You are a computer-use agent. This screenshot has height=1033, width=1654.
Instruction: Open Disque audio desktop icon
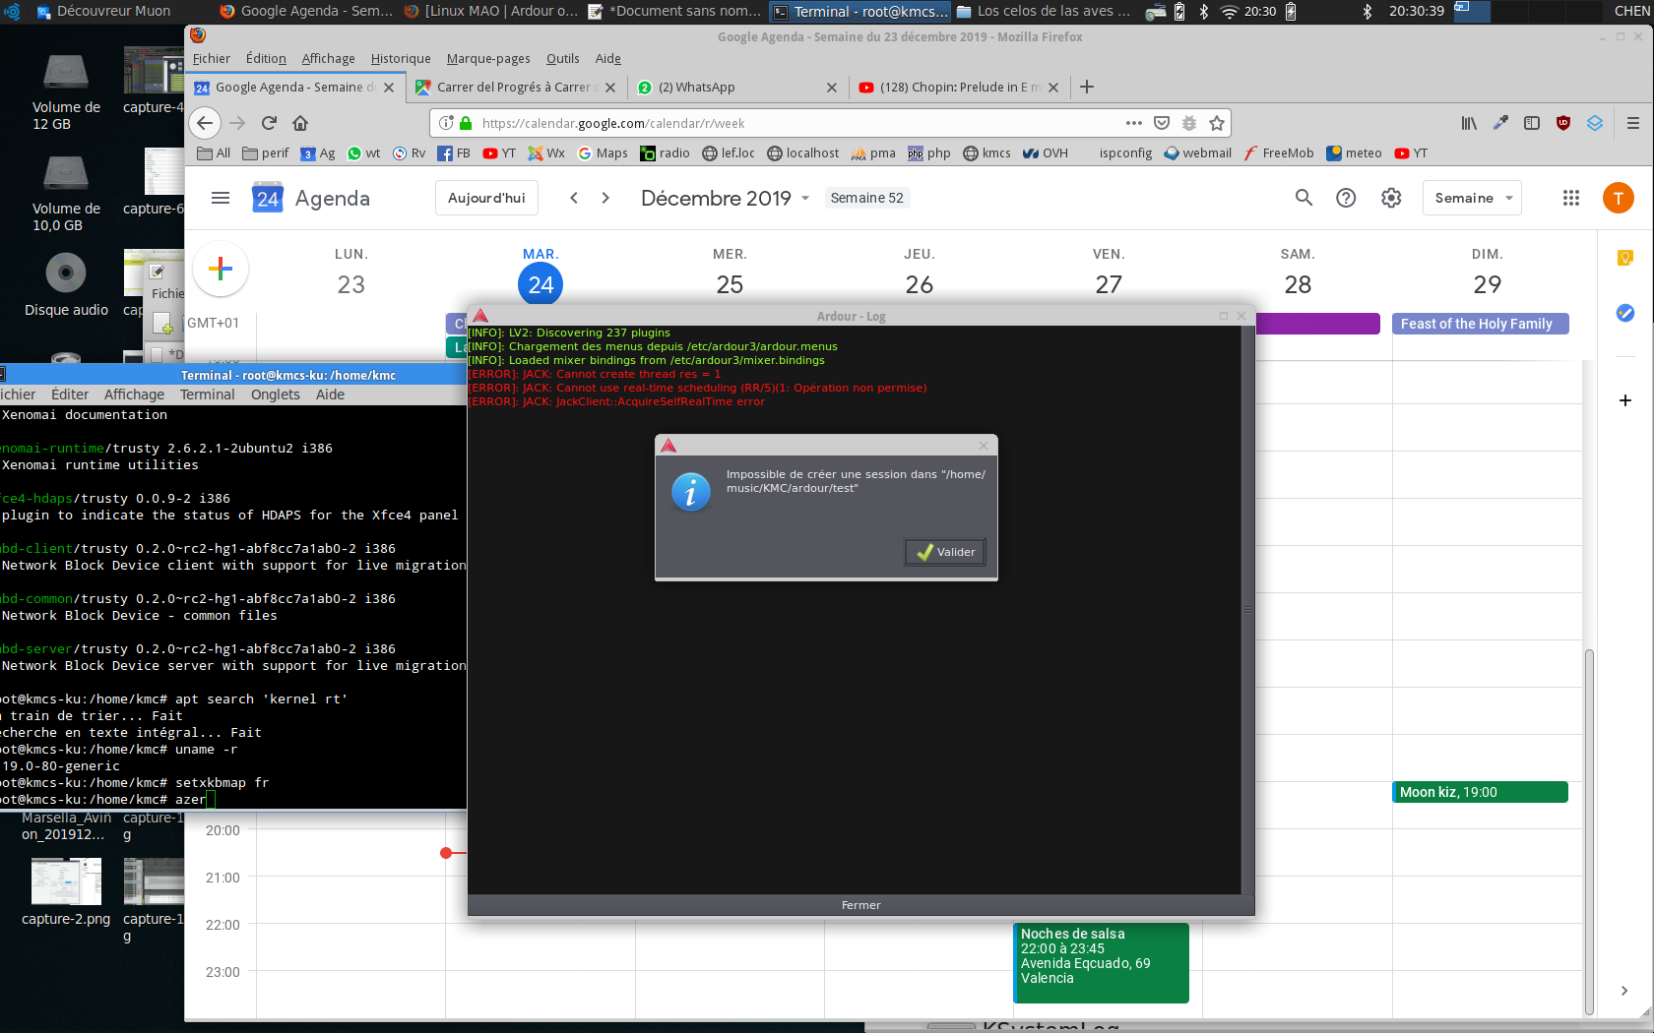pos(66,285)
